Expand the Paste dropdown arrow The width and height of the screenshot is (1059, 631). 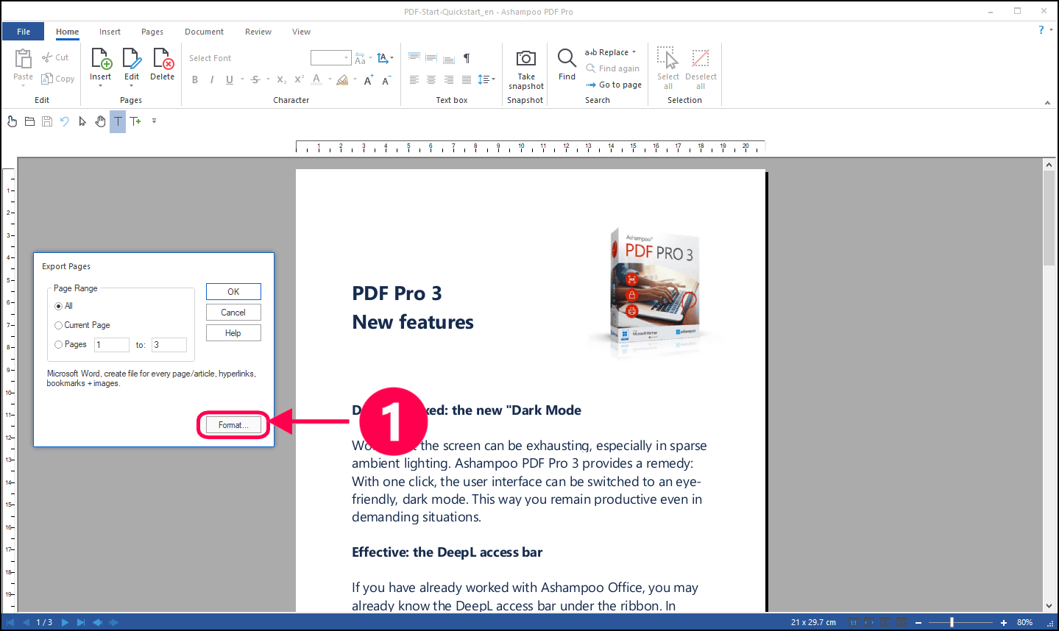point(23,86)
